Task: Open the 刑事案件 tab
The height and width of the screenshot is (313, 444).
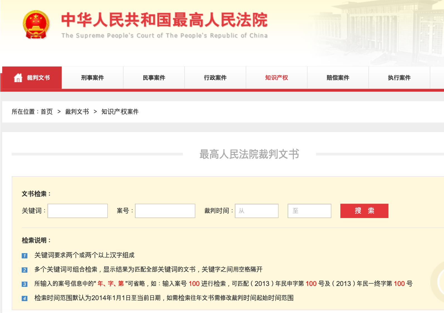Action: (x=93, y=78)
